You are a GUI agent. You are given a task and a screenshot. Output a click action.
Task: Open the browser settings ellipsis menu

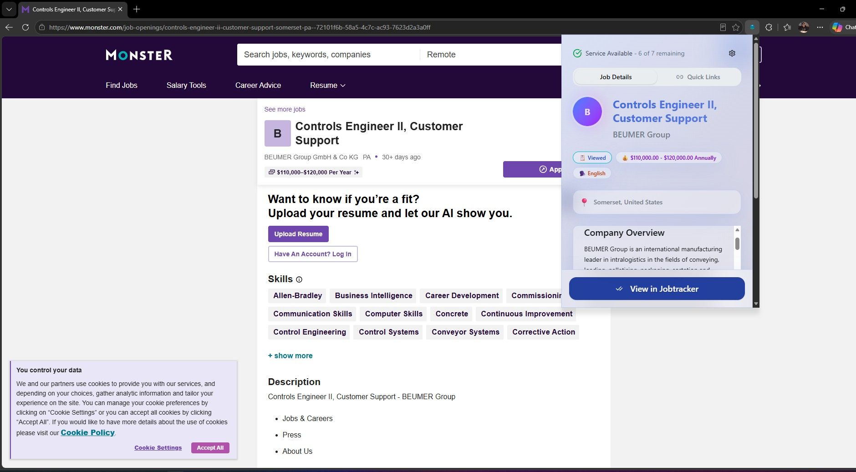(820, 27)
